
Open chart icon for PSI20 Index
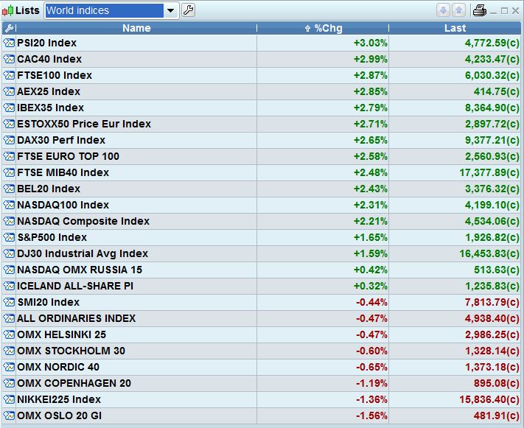click(x=9, y=43)
